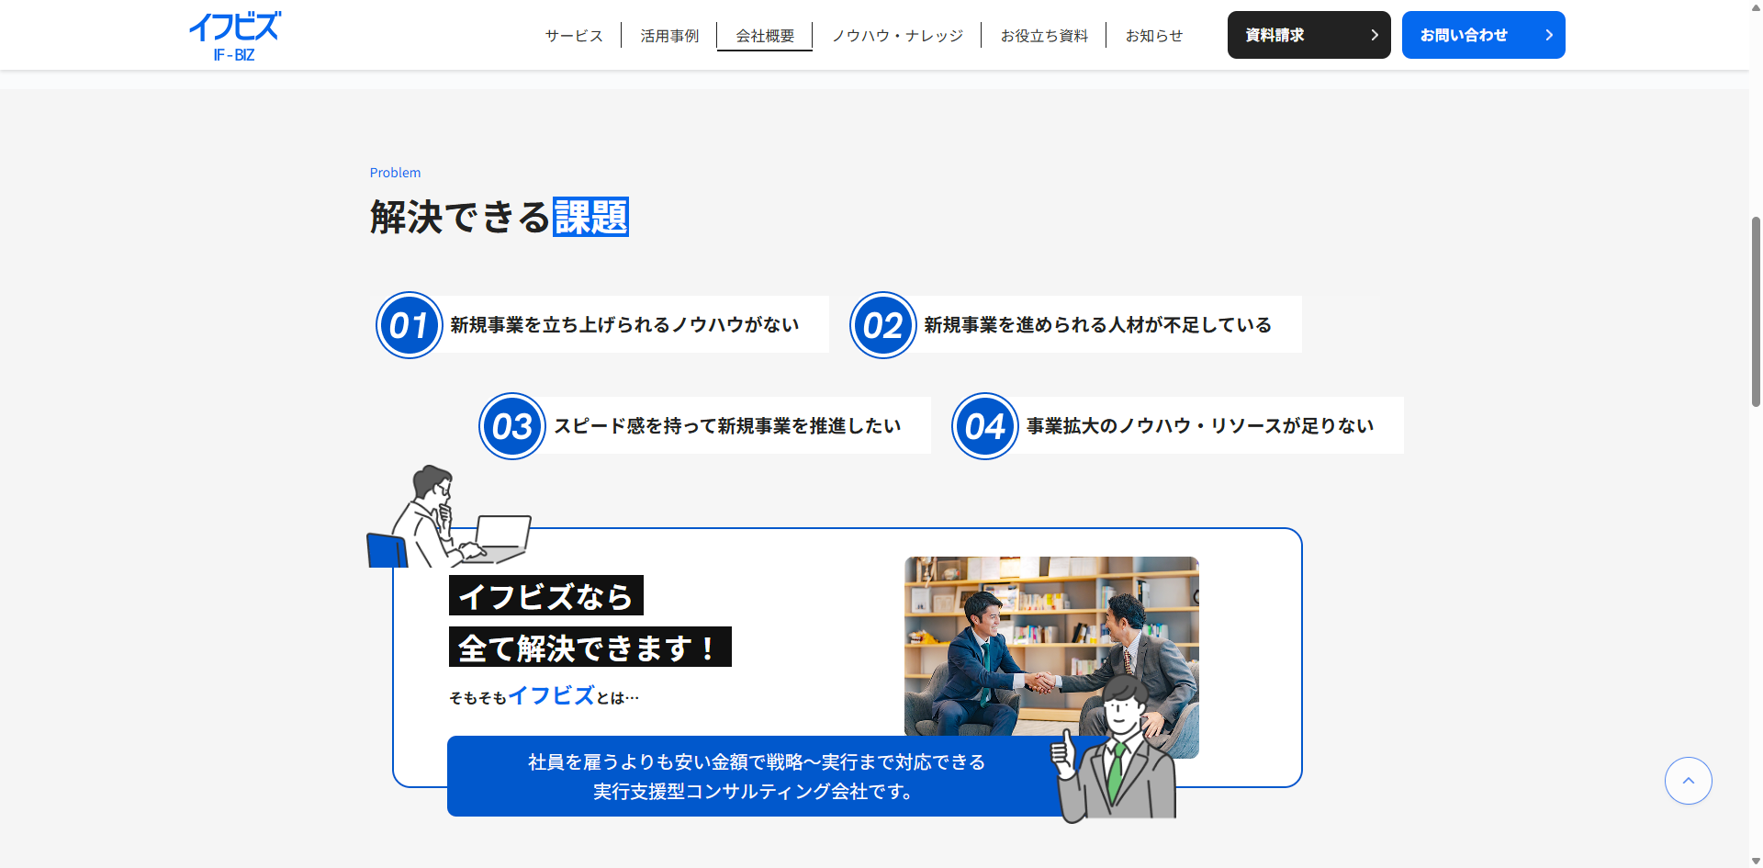Click the 03 numbered circle badge

click(512, 426)
